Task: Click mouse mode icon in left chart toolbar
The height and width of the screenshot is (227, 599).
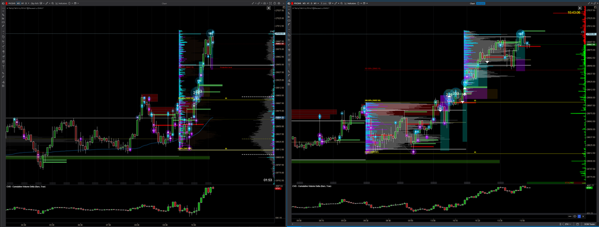Action: coord(69,3)
